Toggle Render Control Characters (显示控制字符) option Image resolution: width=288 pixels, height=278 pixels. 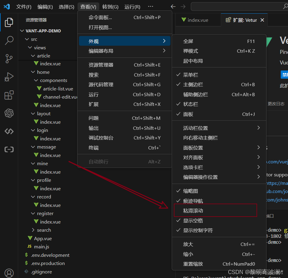pyautogui.click(x=219, y=230)
